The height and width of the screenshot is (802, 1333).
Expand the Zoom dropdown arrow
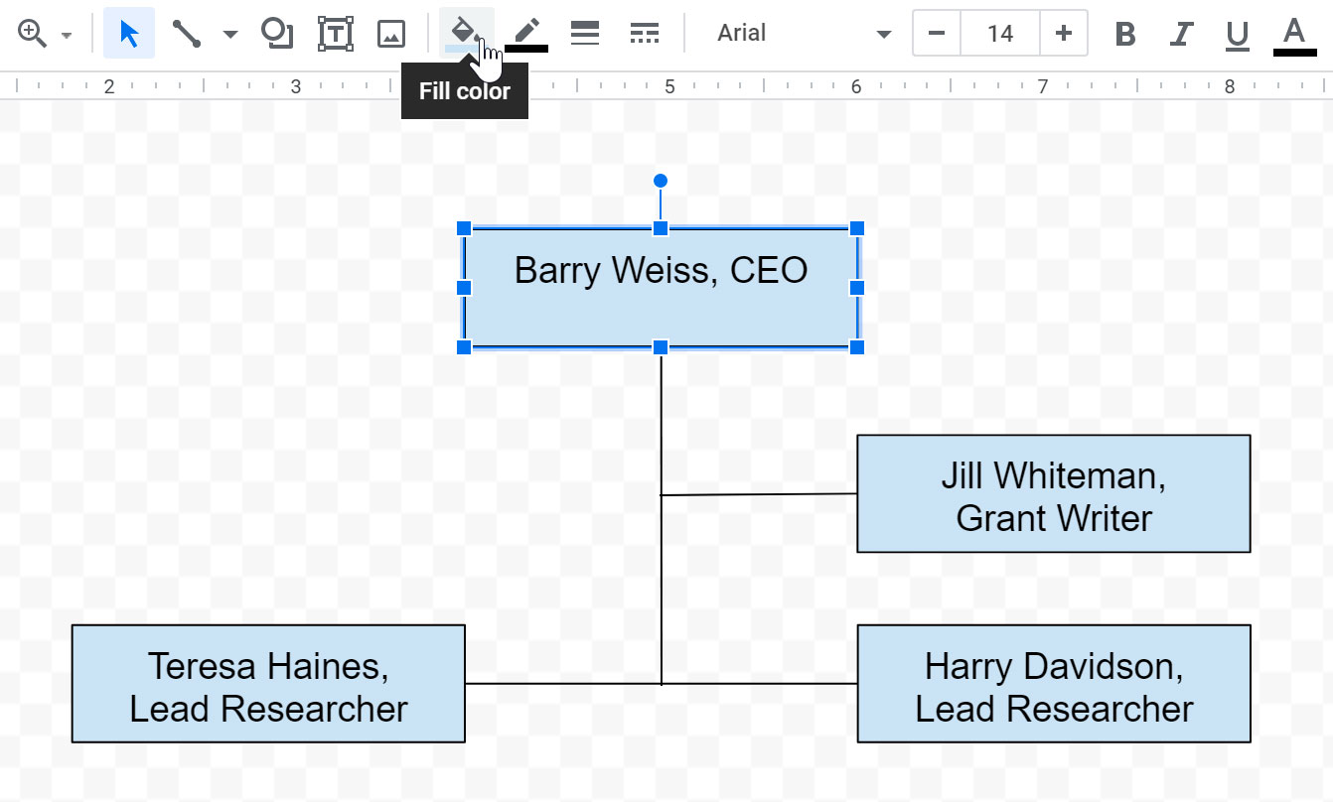(x=67, y=35)
